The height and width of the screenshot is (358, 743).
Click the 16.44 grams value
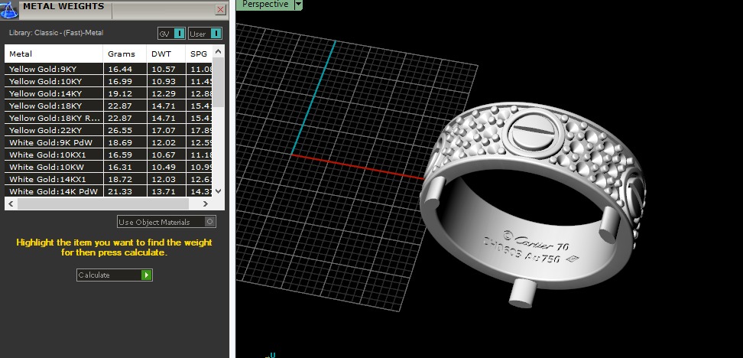120,70
